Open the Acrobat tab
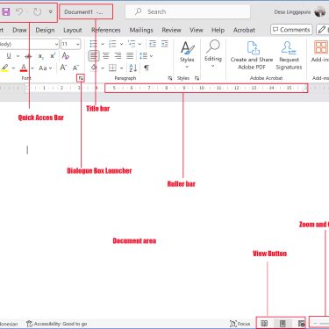The image size is (329, 329). tap(244, 30)
